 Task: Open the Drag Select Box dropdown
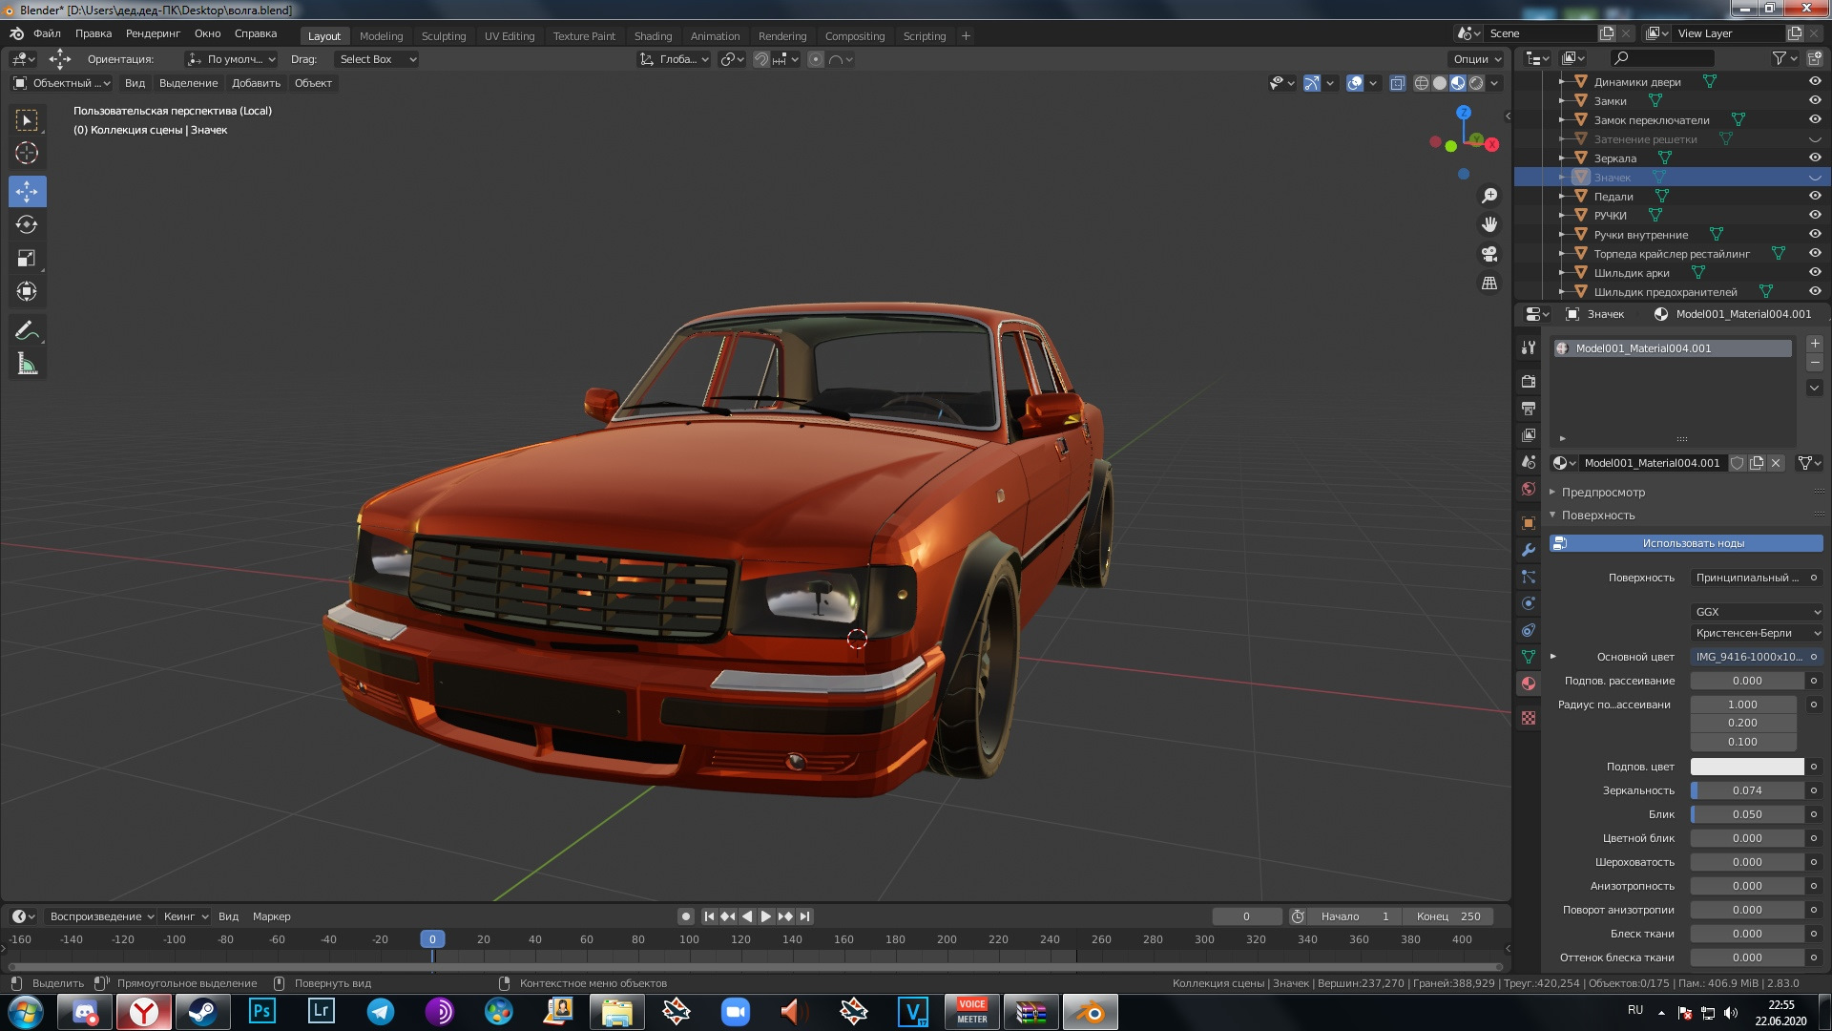click(378, 59)
